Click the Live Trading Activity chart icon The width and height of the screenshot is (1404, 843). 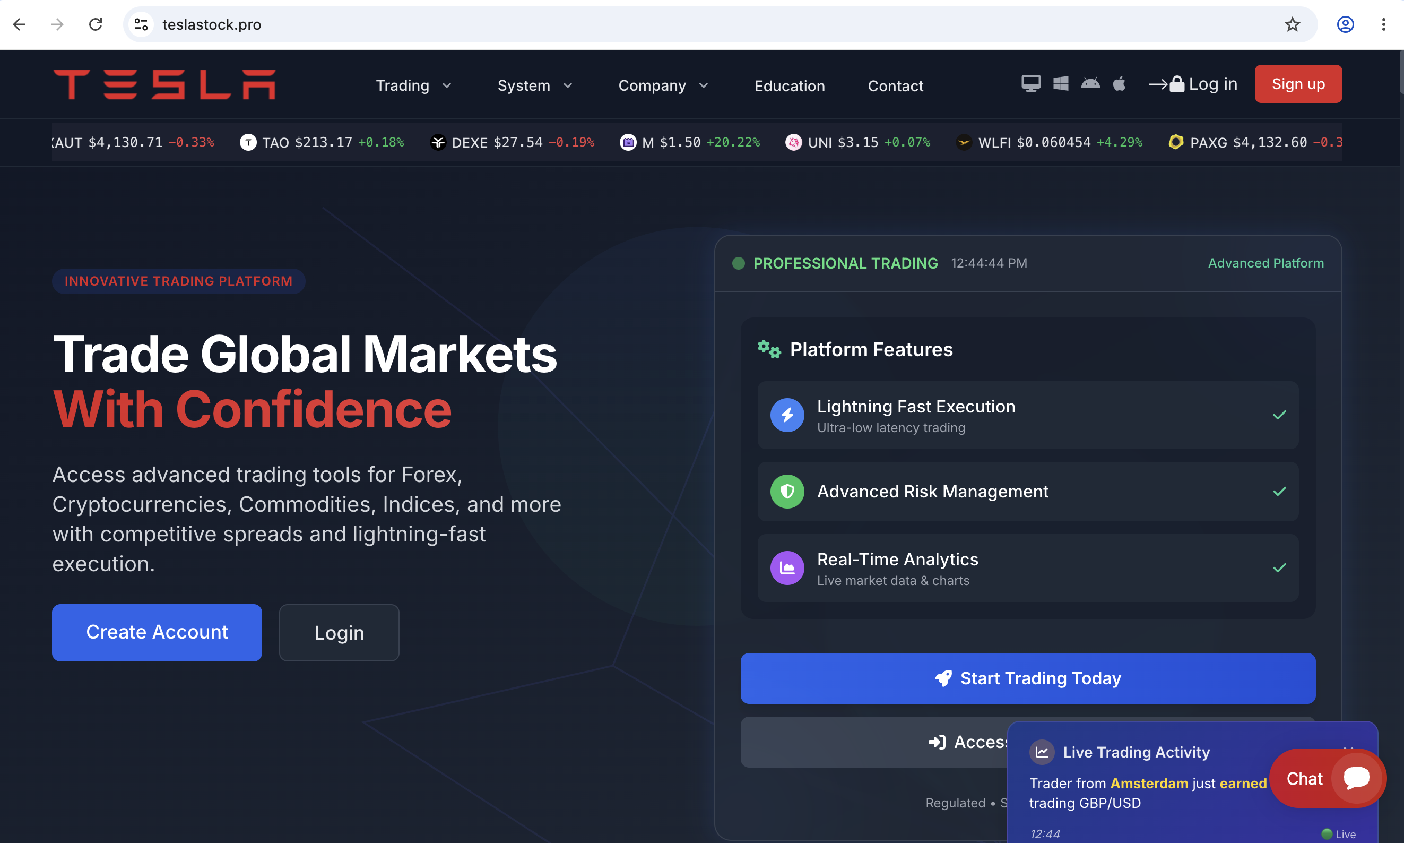[x=1042, y=752]
